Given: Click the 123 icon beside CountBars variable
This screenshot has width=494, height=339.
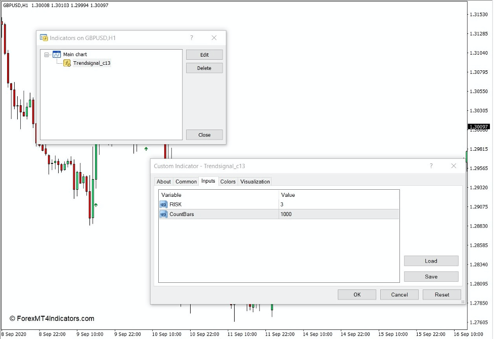Looking at the screenshot, I should pos(163,214).
